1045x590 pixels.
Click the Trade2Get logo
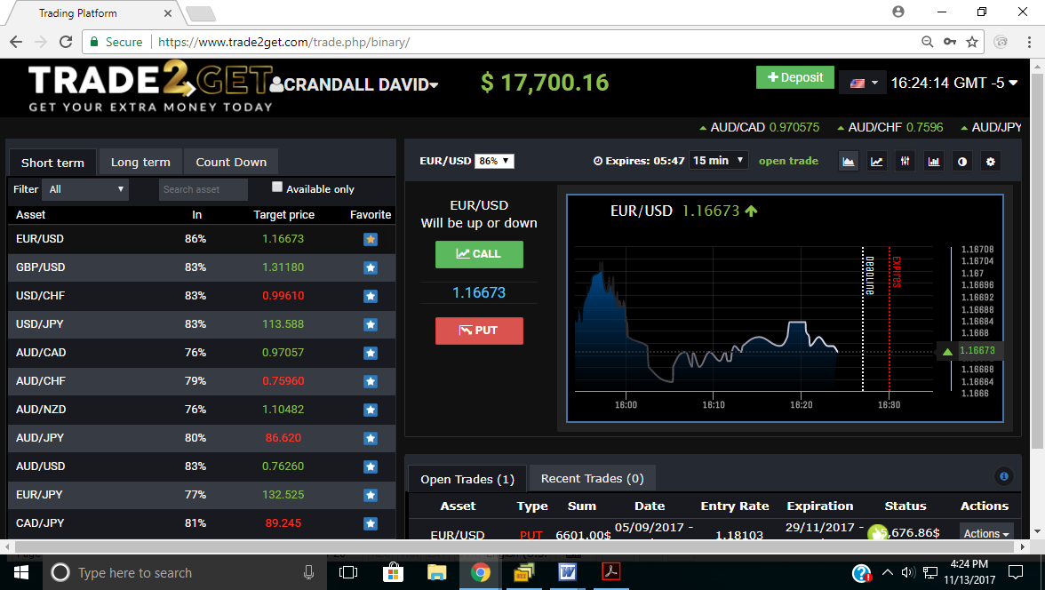point(151,88)
